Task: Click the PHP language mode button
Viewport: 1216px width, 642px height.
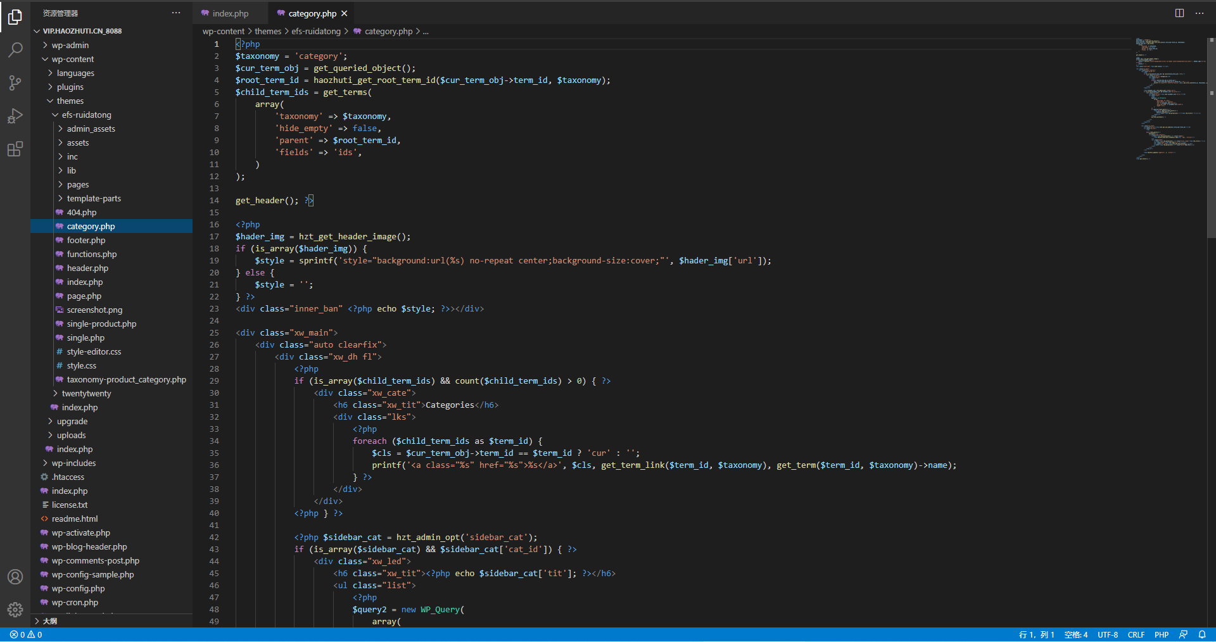Action: 1161,634
